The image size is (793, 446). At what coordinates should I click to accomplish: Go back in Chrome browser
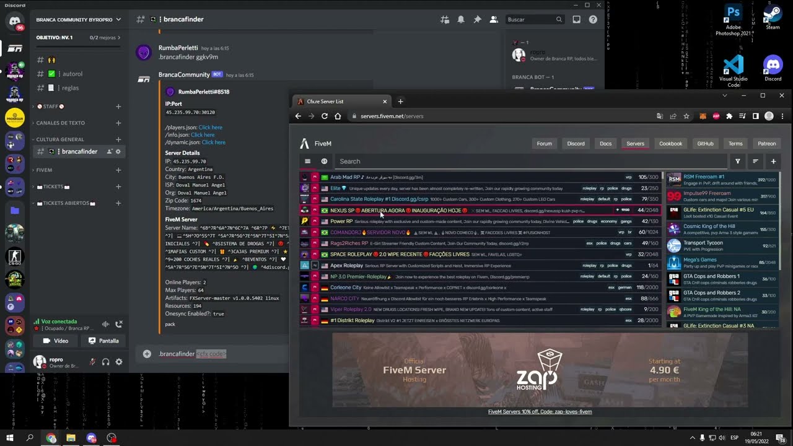(298, 116)
